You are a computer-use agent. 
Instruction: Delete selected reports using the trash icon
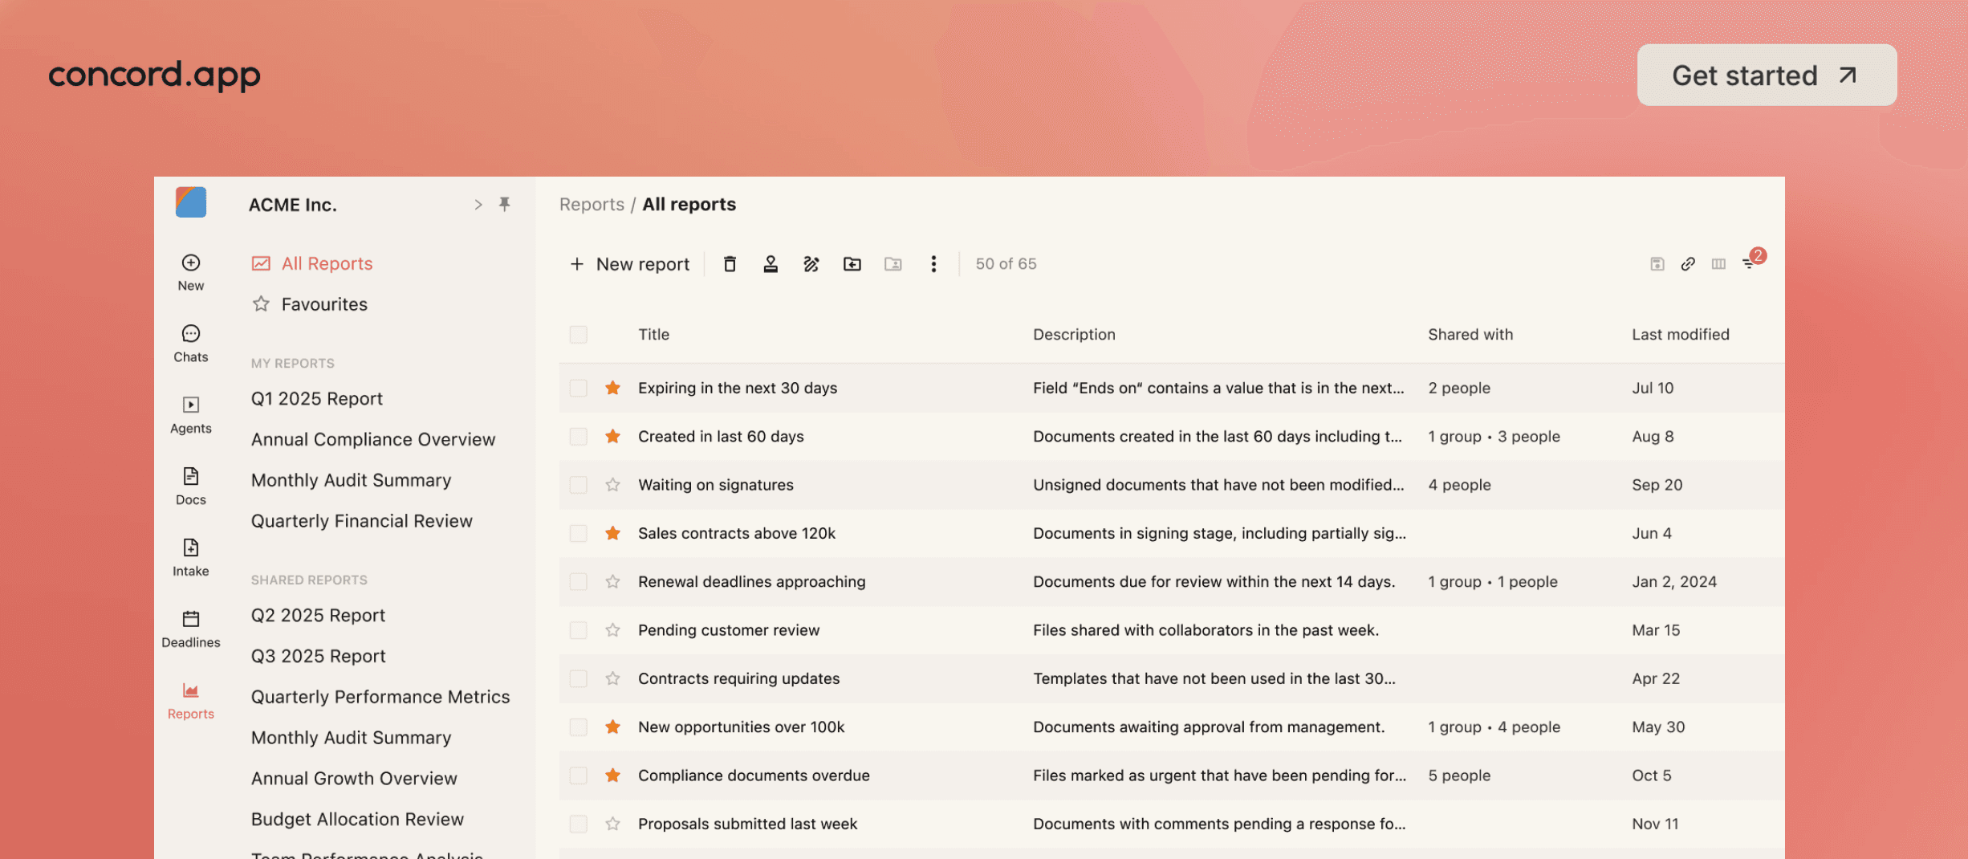click(x=730, y=263)
